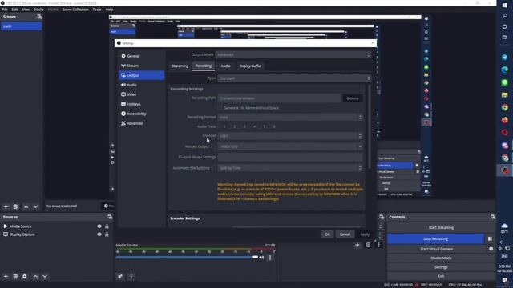Open mixer menu dots beside audio gear
Viewport: 513px width, 288px height.
pyautogui.click(x=131, y=276)
